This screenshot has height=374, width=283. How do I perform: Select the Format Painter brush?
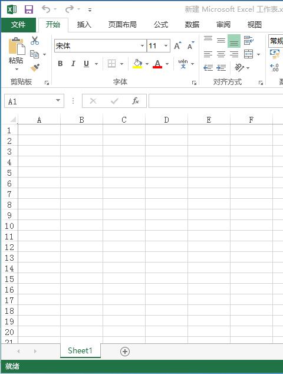tap(35, 68)
